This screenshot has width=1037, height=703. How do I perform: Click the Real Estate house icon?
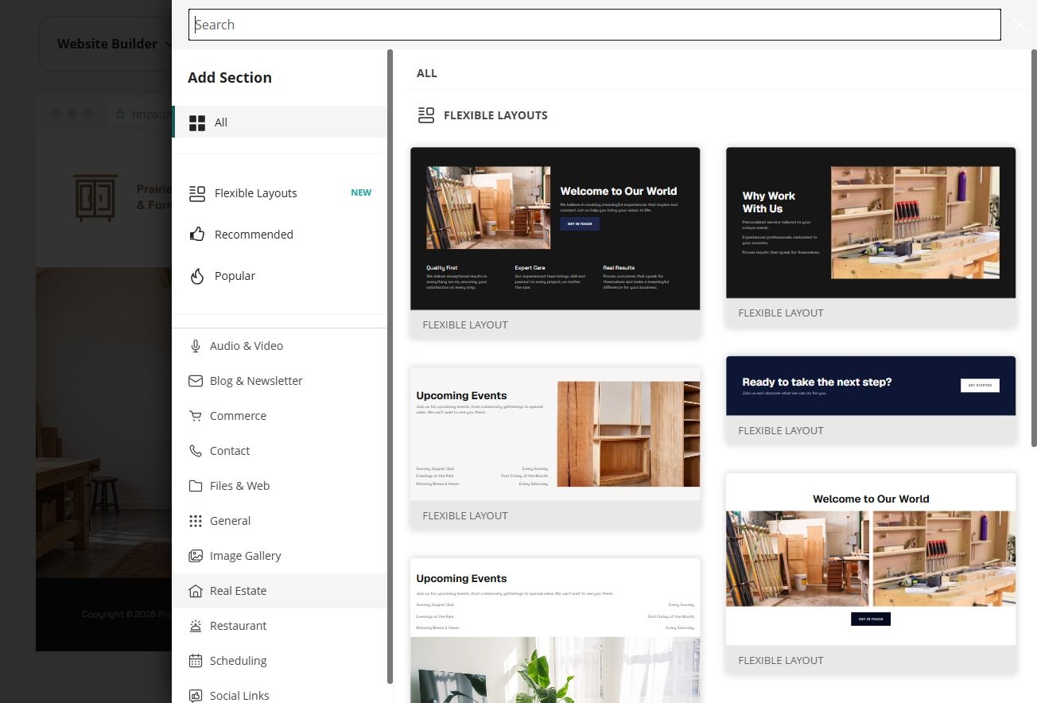click(196, 591)
